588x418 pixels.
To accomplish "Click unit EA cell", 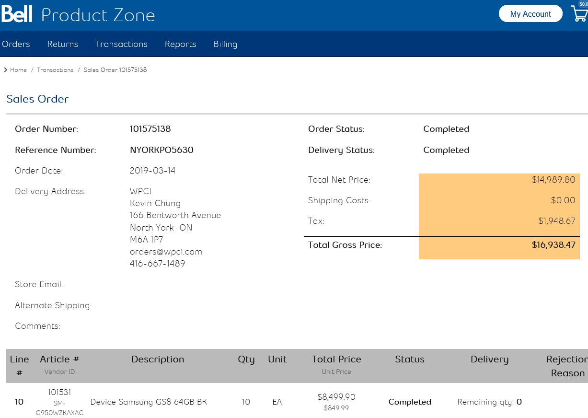I will (277, 402).
